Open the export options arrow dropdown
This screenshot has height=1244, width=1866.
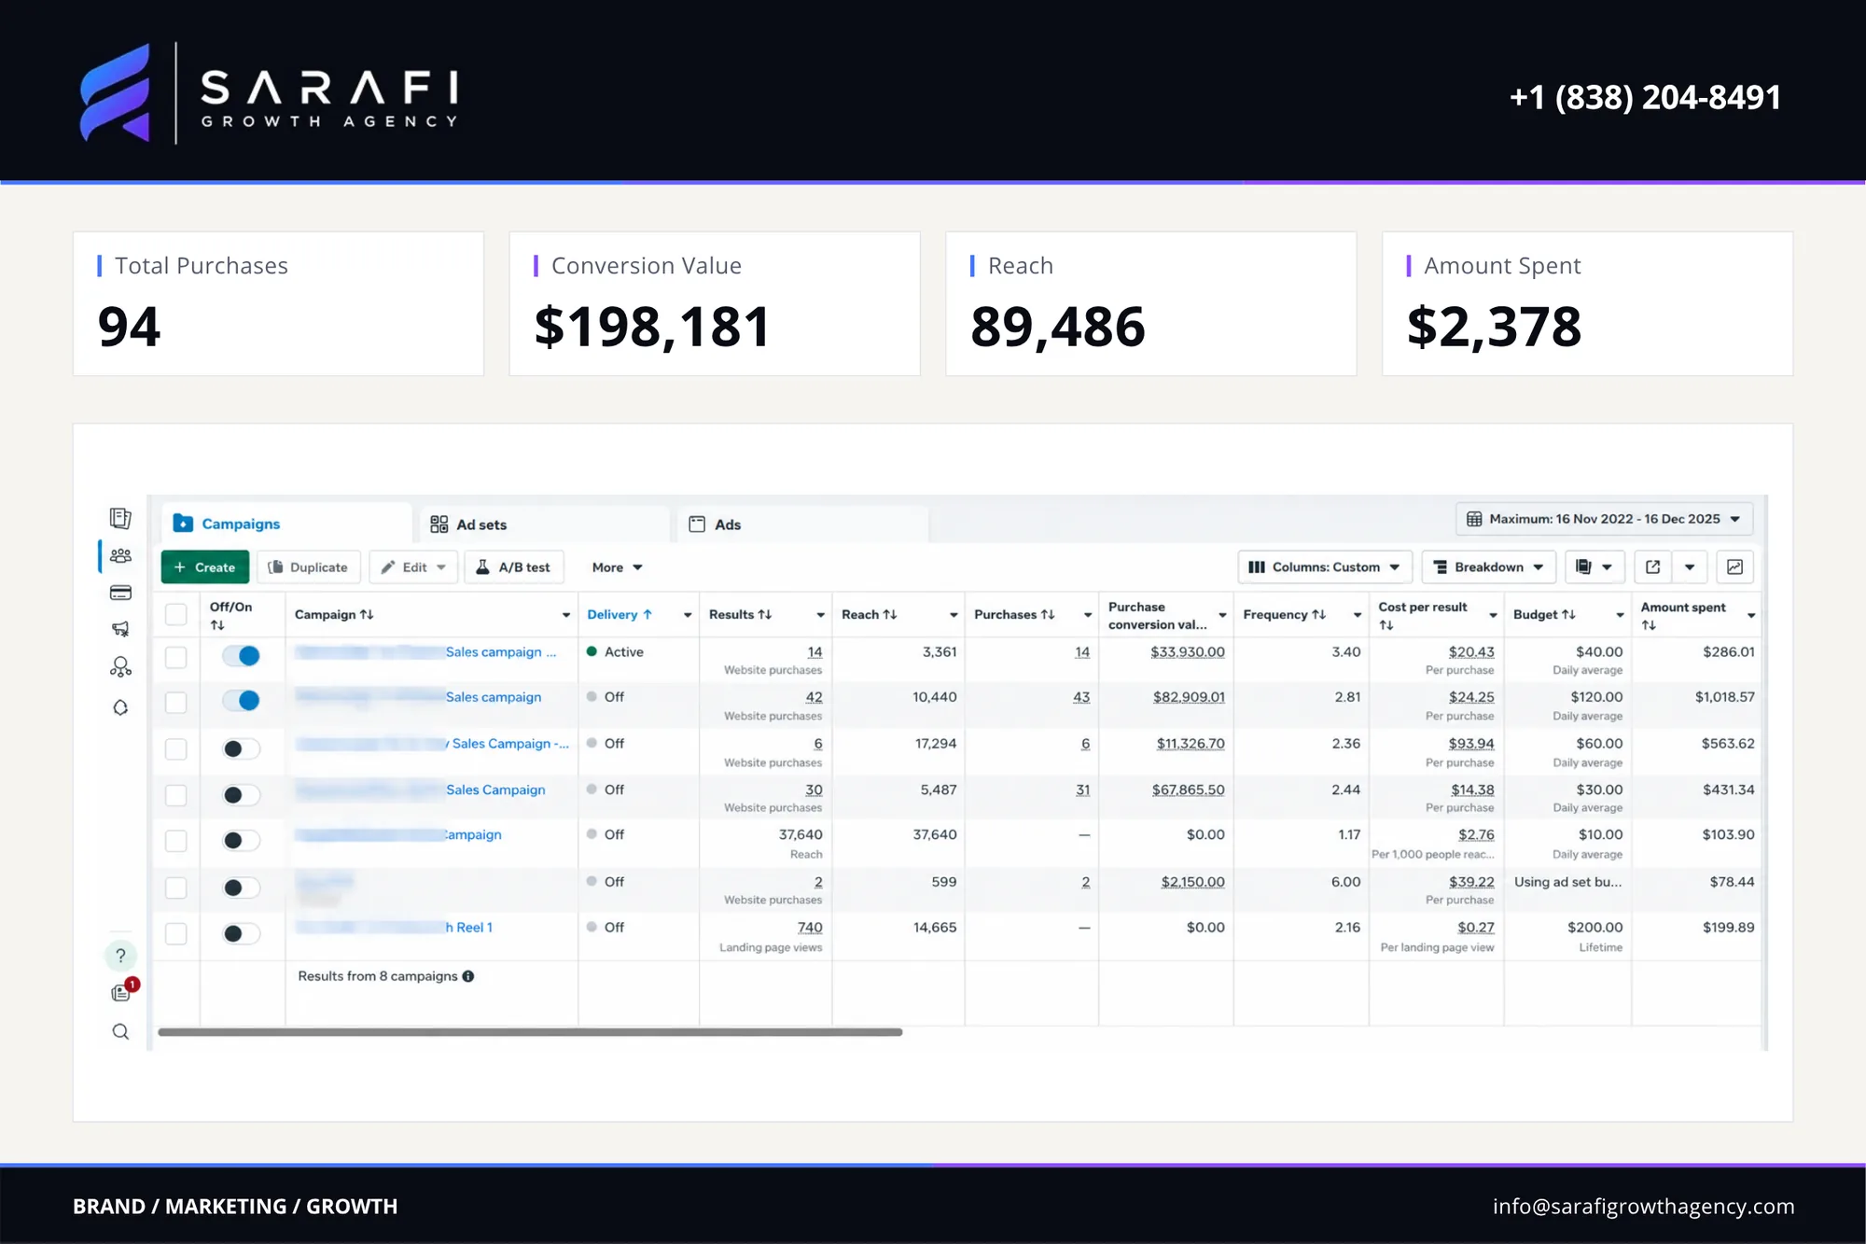(1690, 566)
